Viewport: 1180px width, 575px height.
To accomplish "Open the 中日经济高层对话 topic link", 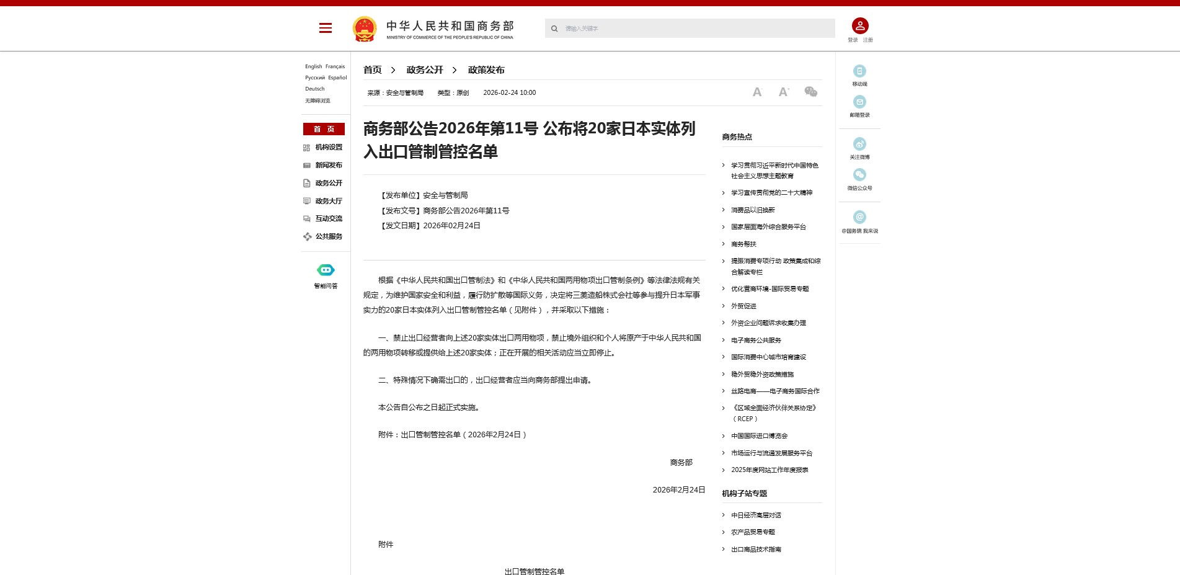I will tap(756, 515).
